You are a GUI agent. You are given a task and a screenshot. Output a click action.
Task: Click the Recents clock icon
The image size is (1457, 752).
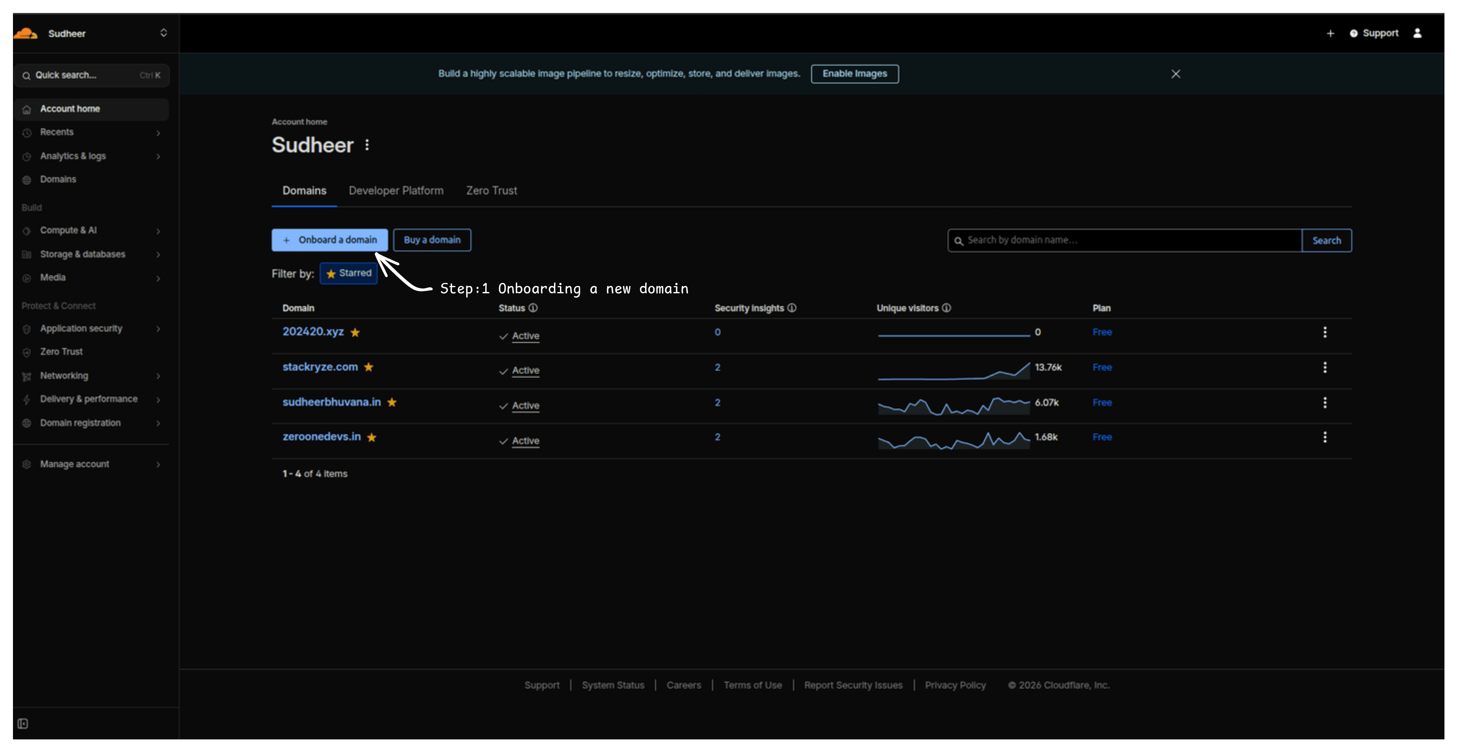(27, 133)
